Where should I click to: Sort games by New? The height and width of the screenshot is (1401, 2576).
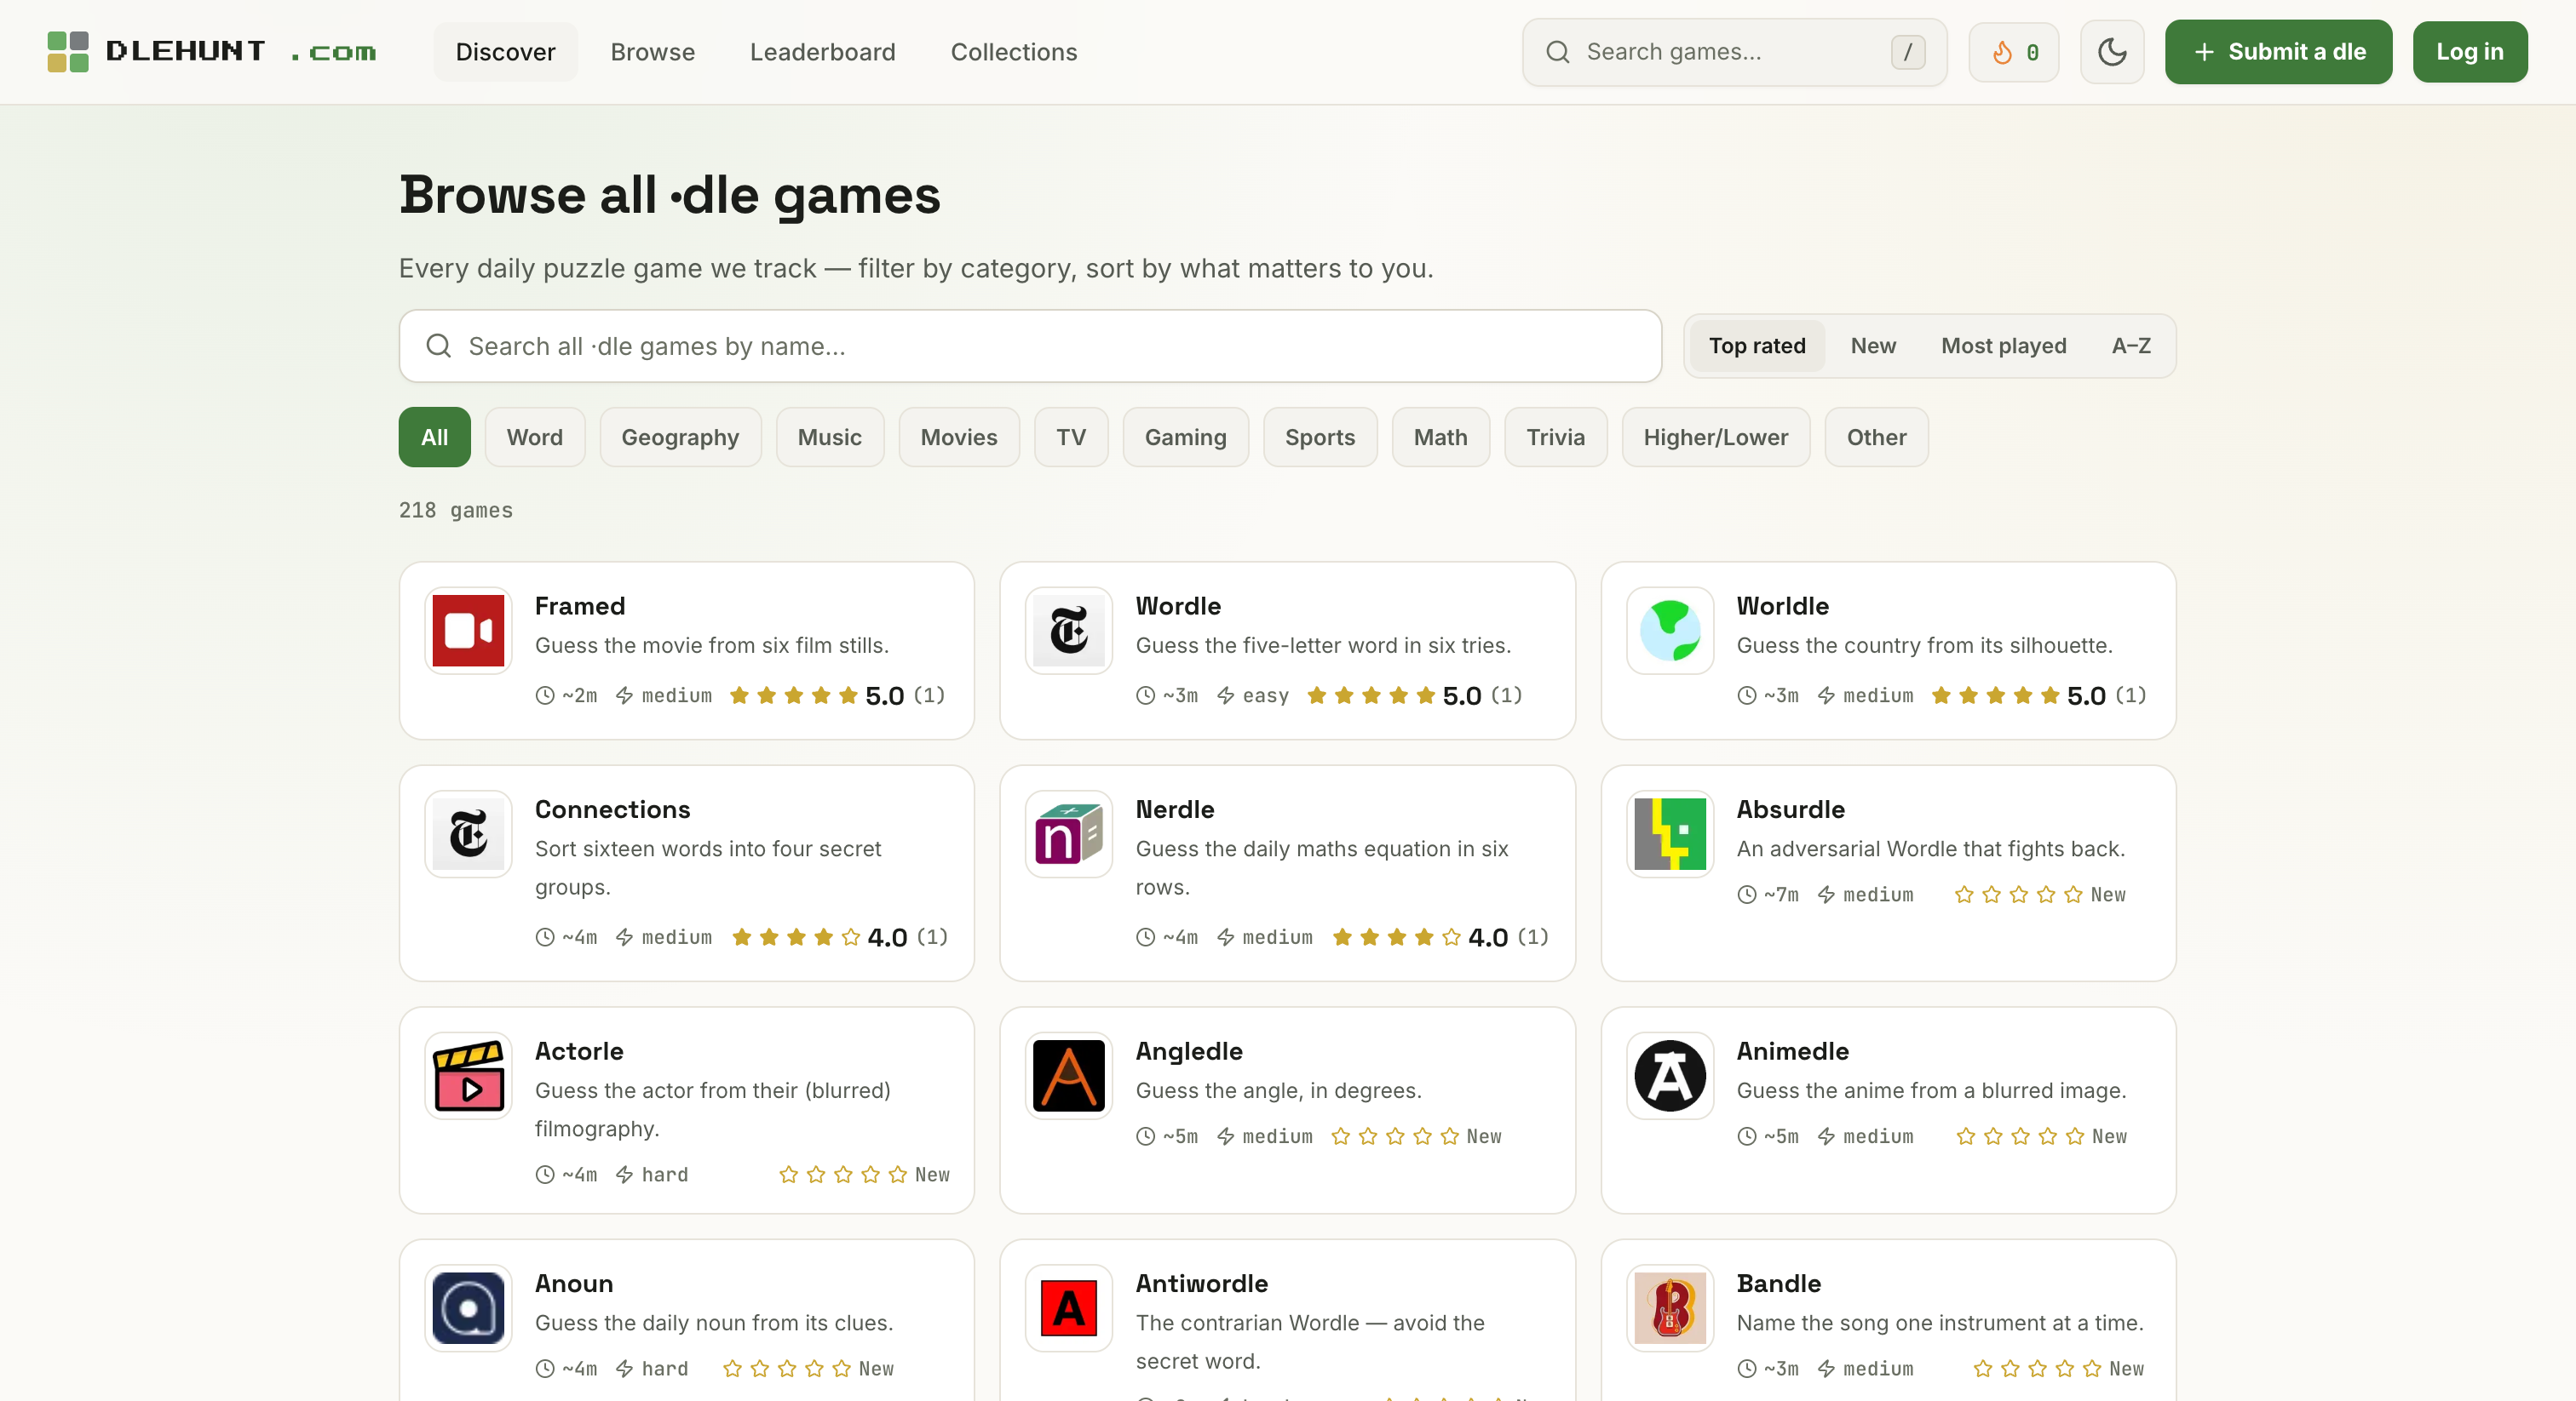(x=1872, y=346)
